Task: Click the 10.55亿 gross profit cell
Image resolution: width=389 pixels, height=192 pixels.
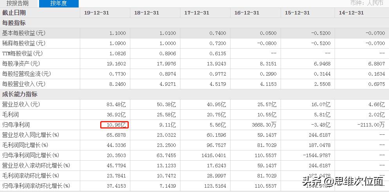Action: 266,114
